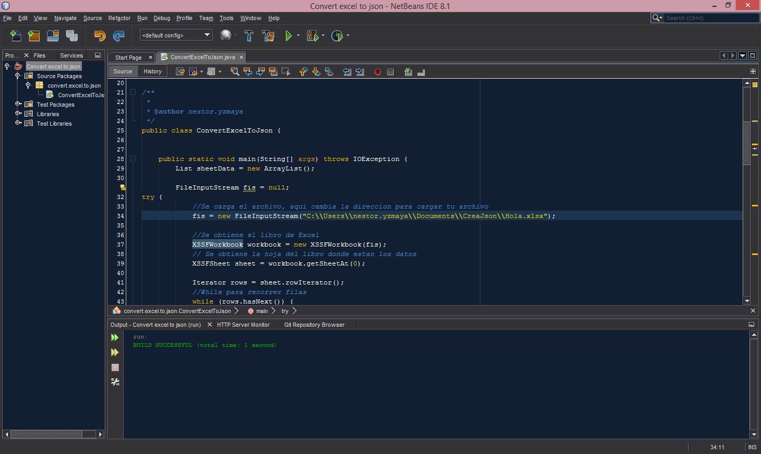
Task: Expand the Test Packages node
Action: pyautogui.click(x=17, y=105)
